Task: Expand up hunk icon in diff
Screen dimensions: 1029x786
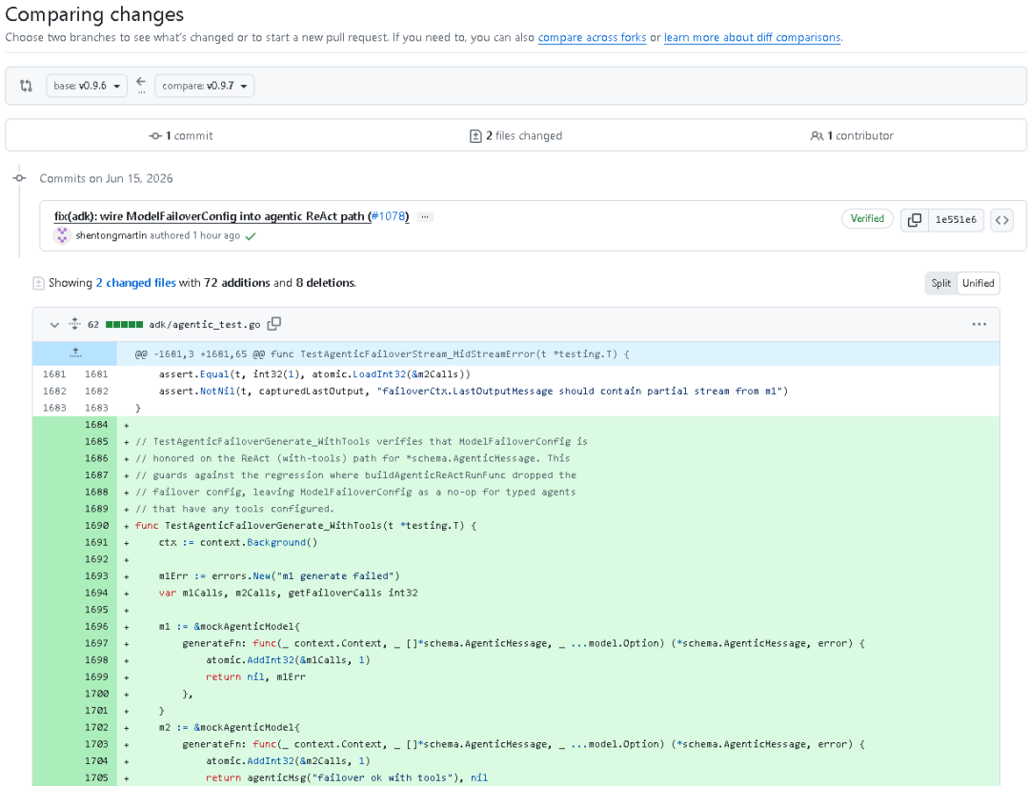Action: click(x=75, y=353)
